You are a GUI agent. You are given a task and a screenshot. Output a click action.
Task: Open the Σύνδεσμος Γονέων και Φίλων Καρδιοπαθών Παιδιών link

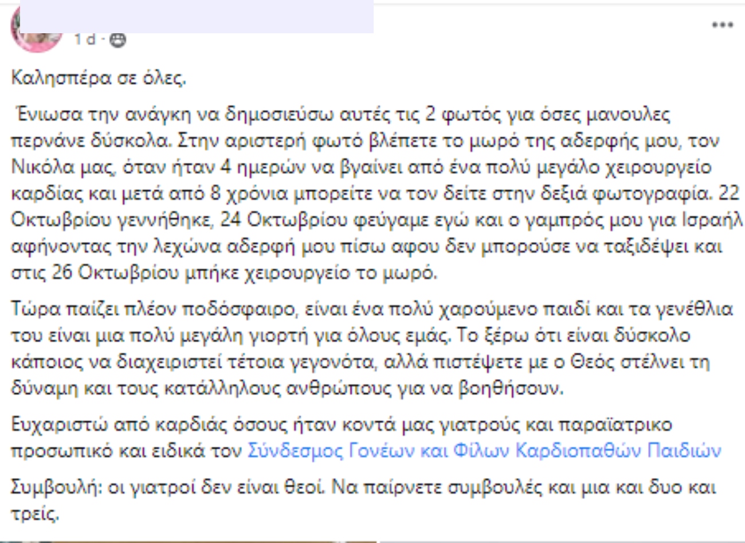pyautogui.click(x=484, y=451)
